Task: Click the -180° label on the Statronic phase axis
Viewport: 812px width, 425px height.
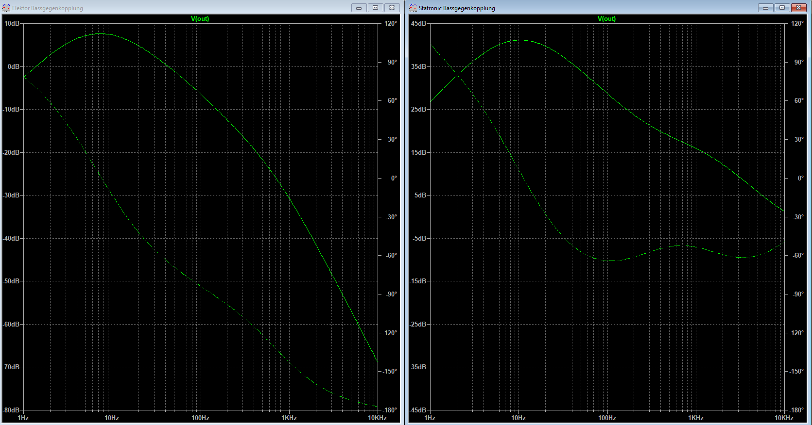Action: 796,410
